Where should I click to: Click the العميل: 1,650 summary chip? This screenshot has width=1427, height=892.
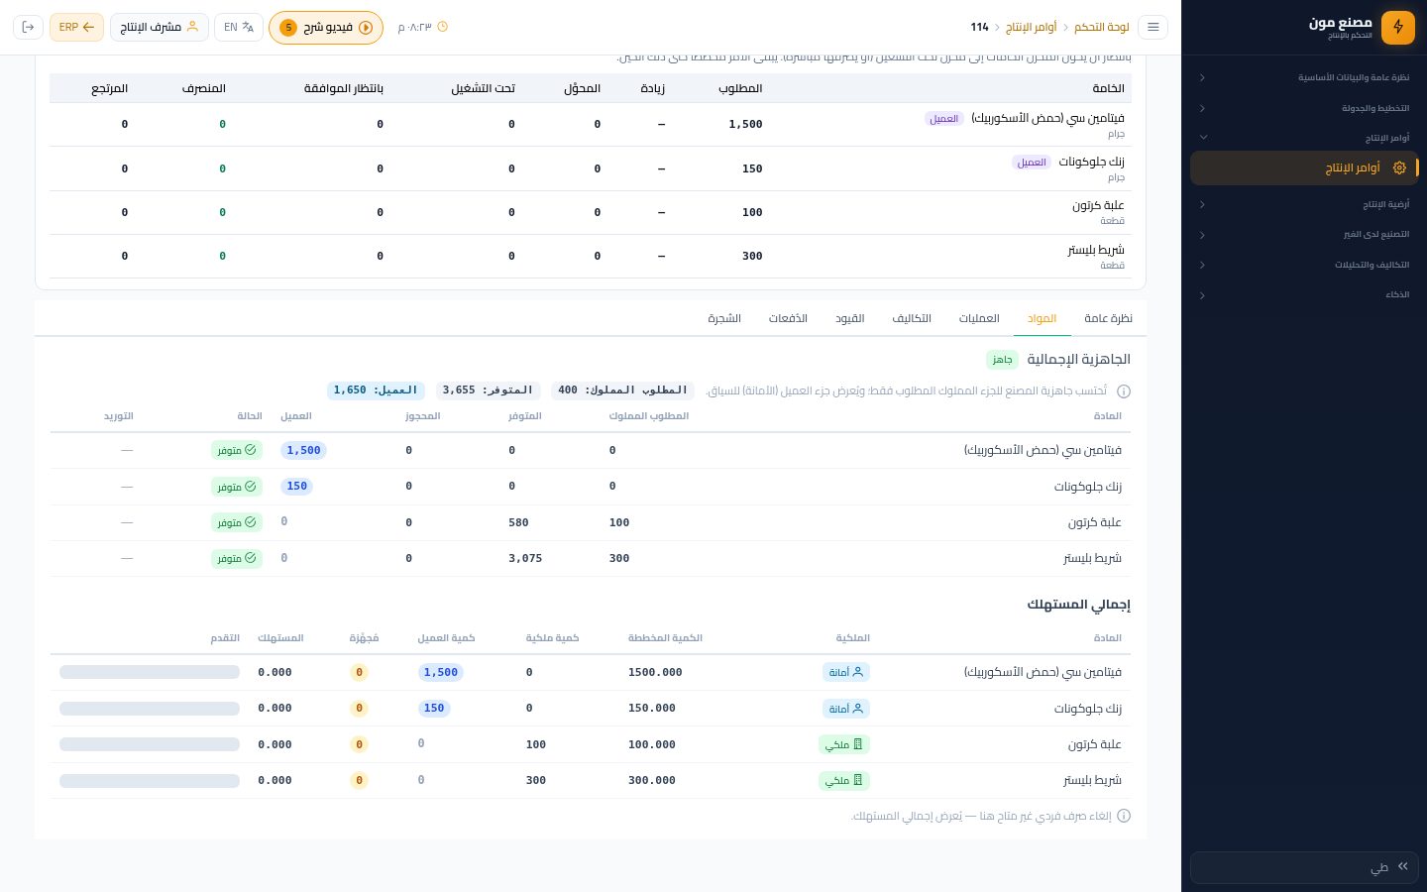(376, 390)
